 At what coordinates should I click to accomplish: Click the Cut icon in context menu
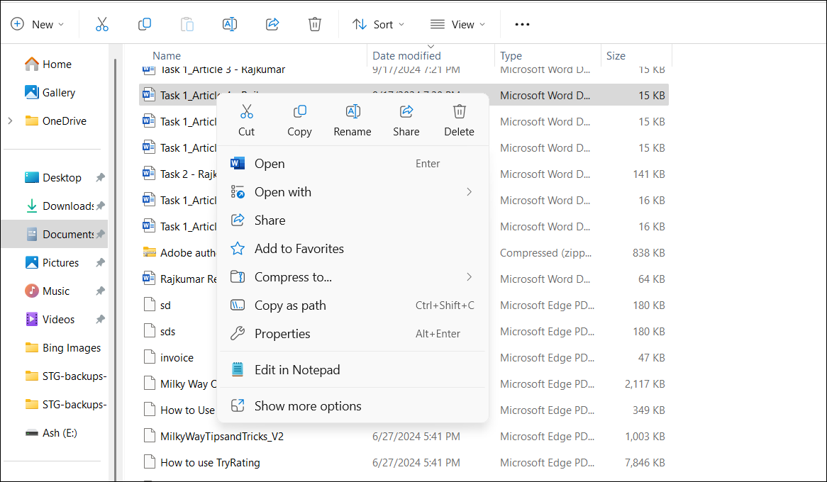tap(246, 112)
